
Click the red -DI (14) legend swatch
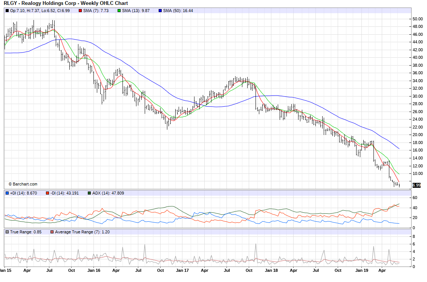(48, 193)
